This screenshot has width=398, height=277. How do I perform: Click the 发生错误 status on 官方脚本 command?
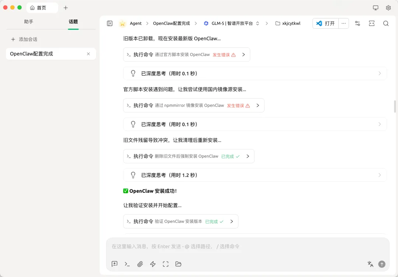(x=224, y=54)
